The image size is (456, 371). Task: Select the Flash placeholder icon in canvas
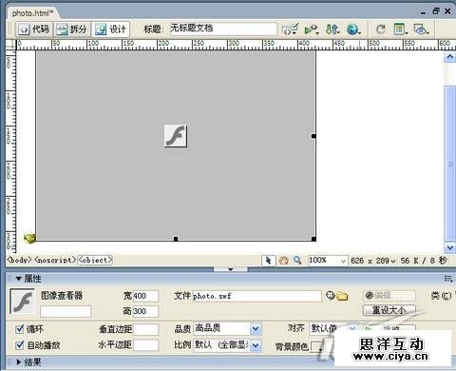[x=176, y=136]
